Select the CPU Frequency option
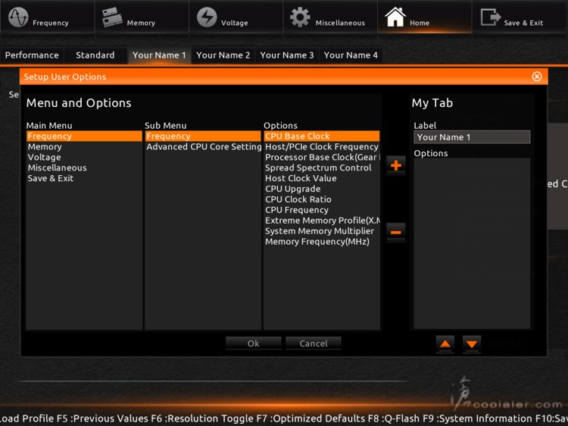 (x=322, y=210)
